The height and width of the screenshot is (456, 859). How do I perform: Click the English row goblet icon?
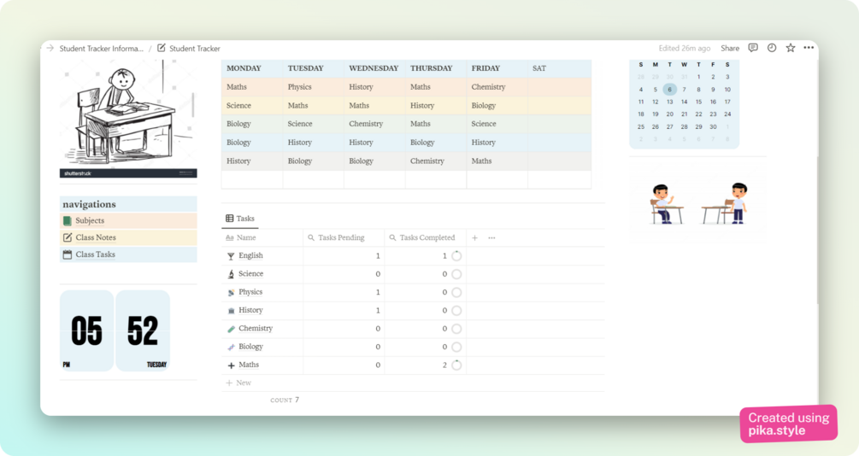(x=231, y=255)
